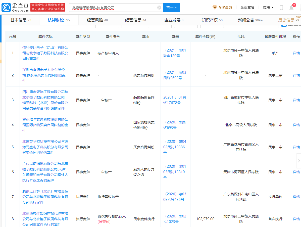This screenshot has width=301, height=227.
Task: Open case number 京02执1023号
Action: coord(175,219)
